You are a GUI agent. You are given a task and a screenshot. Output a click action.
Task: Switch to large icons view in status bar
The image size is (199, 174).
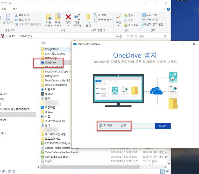pyautogui.click(x=168, y=171)
